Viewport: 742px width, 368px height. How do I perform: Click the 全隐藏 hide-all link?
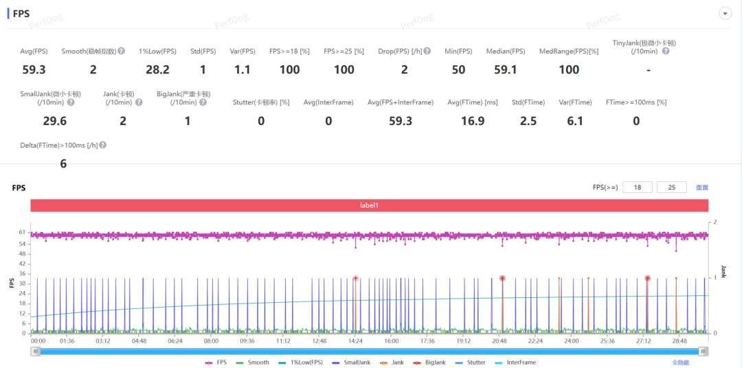coord(681,363)
